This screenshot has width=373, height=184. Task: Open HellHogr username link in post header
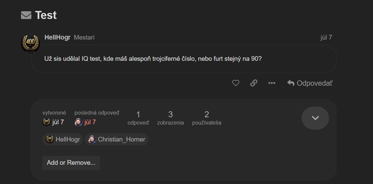tap(57, 38)
